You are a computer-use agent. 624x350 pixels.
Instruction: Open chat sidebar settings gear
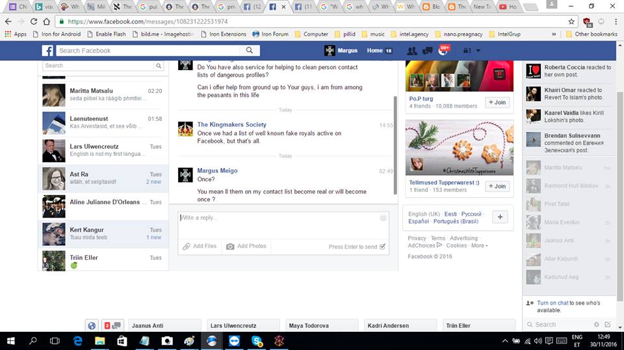click(597, 325)
